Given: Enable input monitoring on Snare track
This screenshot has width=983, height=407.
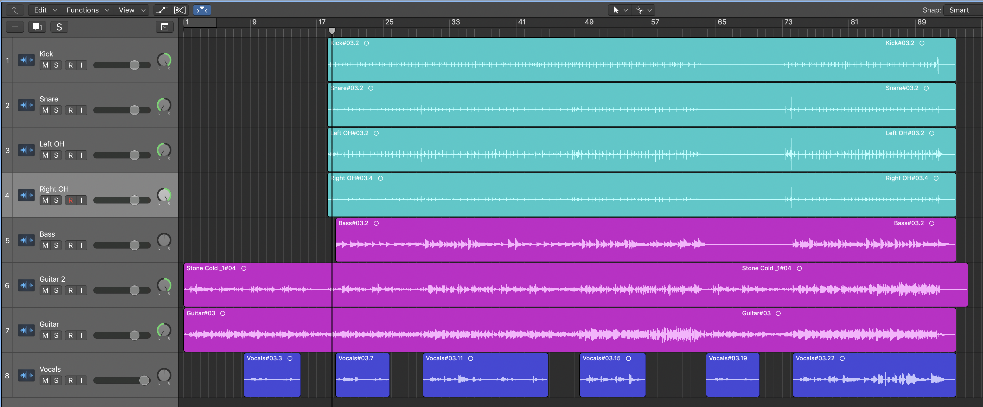Looking at the screenshot, I should pos(81,110).
